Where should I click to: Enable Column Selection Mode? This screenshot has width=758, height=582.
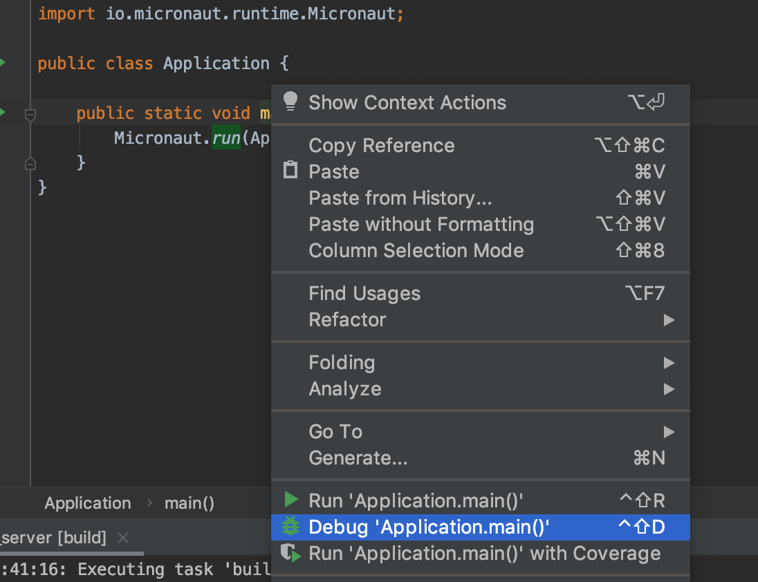tap(481, 250)
